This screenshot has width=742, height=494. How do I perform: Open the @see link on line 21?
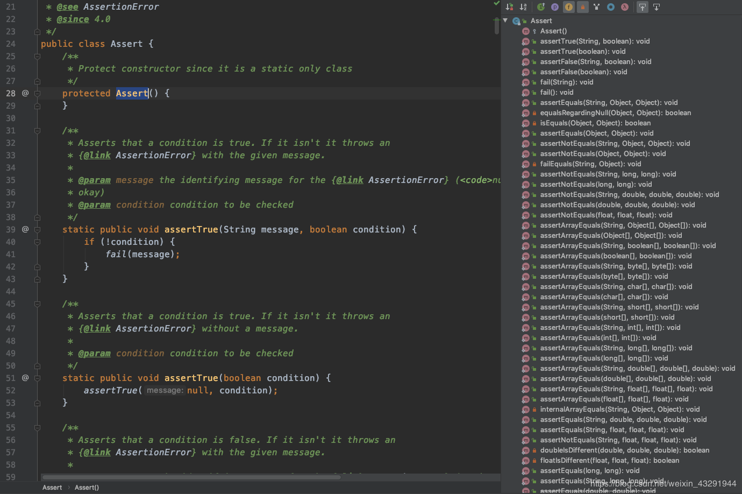pyautogui.click(x=67, y=6)
